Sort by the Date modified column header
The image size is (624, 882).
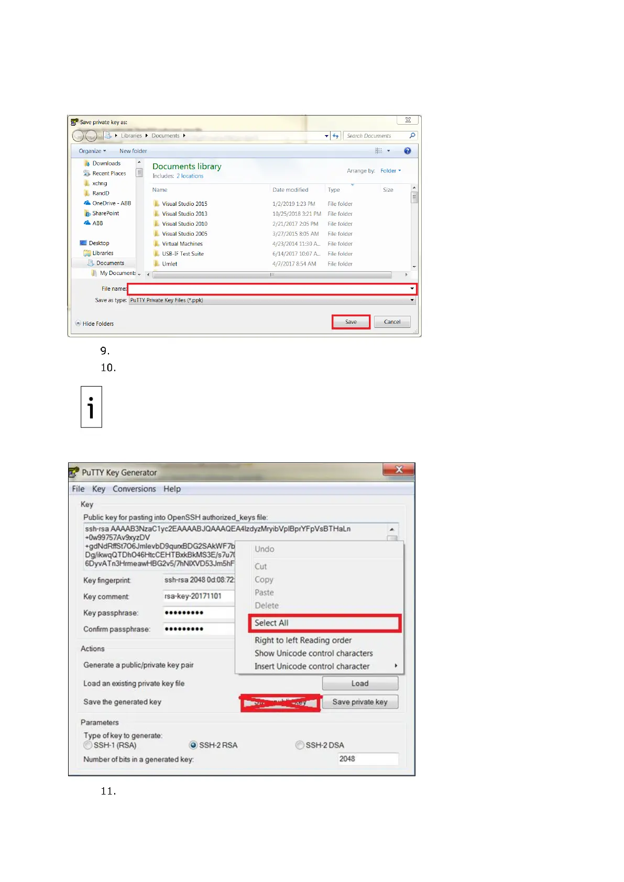click(x=290, y=190)
